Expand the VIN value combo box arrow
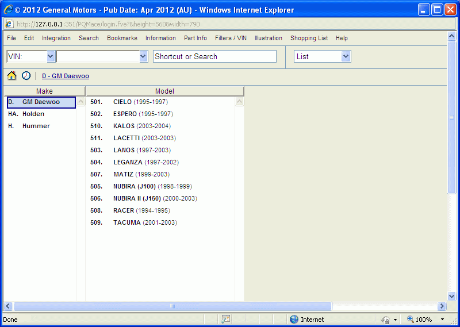This screenshot has height=327, width=460. pyautogui.click(x=143, y=56)
